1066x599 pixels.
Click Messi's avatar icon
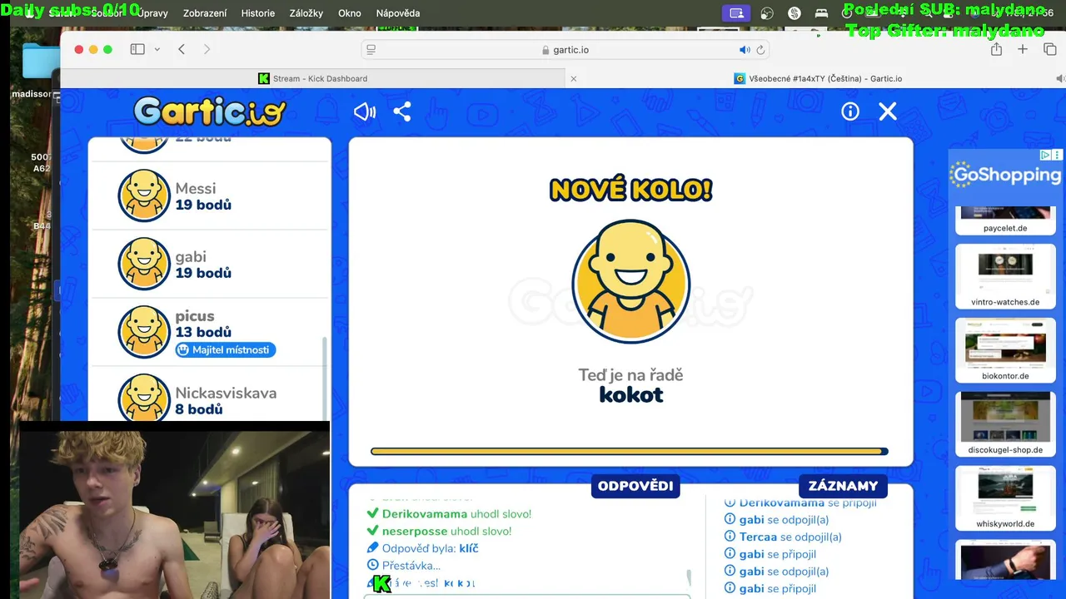144,196
